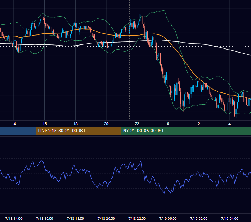Screen dimensions: 251x222
Task: Click the "0" midnight label on the chart axis
Action: click(x=168, y=124)
